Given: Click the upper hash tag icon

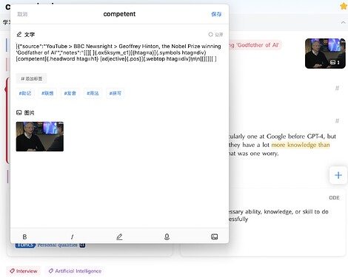Looking at the screenshot, I should click(337, 88).
